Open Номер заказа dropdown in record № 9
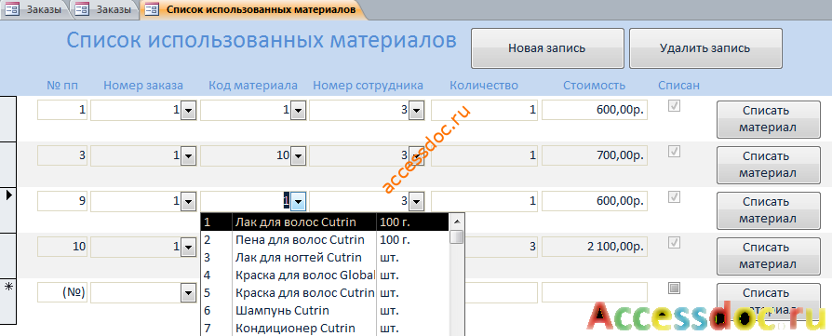The height and width of the screenshot is (336, 832). 188,202
